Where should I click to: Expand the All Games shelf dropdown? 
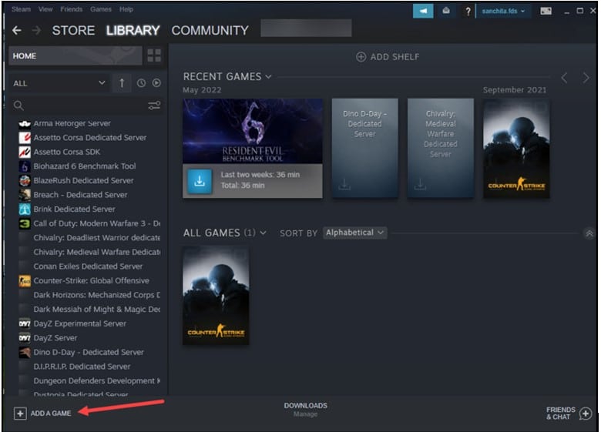[263, 233]
